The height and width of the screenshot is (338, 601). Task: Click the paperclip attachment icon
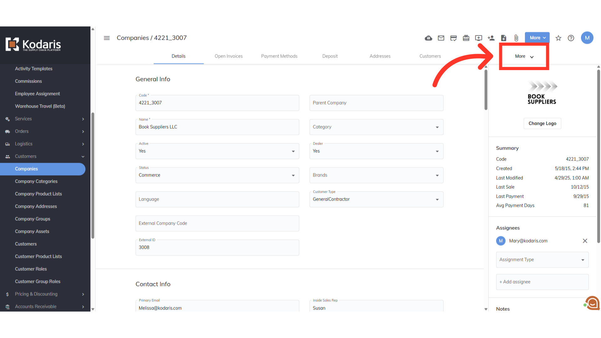click(516, 38)
